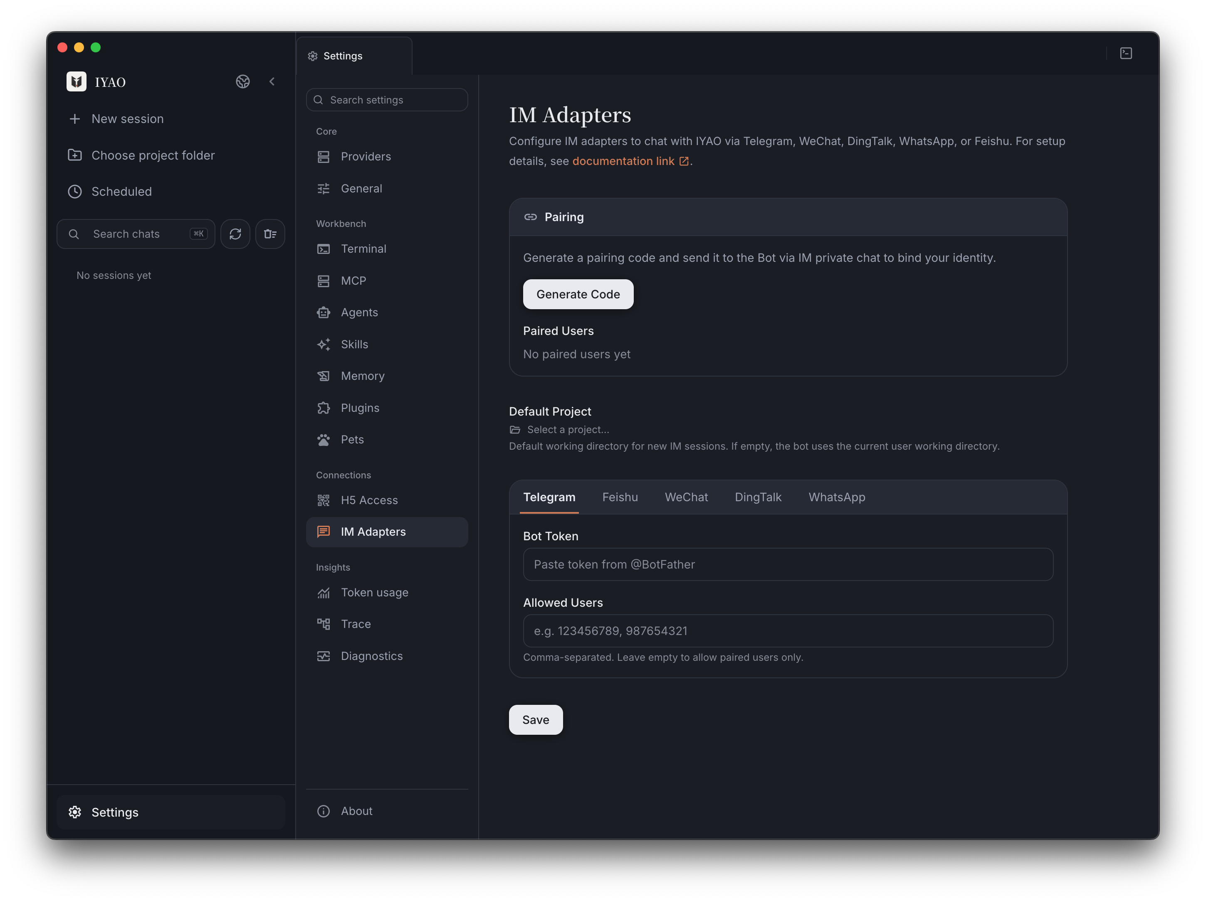The width and height of the screenshot is (1206, 901).
Task: Open Agents settings
Action: point(387,313)
